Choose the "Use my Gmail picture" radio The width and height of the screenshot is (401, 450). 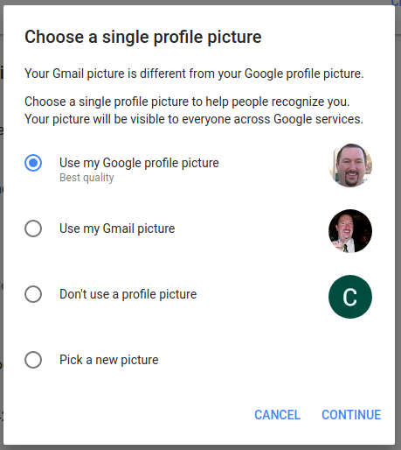point(33,229)
